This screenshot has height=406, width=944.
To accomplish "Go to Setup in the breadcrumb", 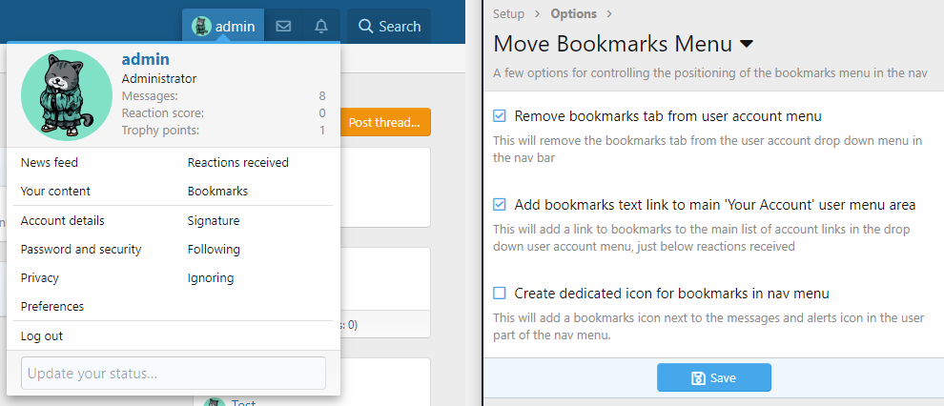I will [x=508, y=13].
